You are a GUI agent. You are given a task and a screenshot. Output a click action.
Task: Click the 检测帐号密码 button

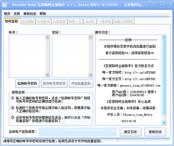(x=27, y=83)
